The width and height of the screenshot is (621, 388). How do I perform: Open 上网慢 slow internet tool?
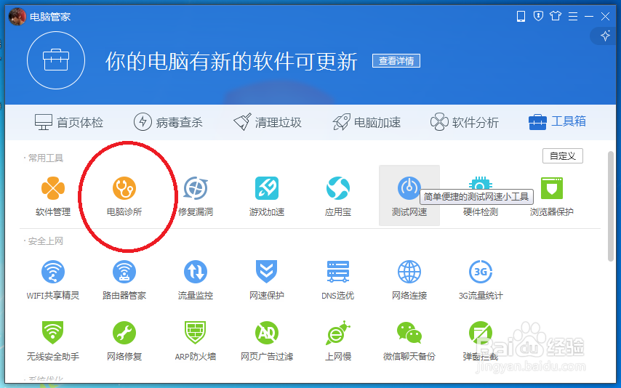[x=338, y=341]
